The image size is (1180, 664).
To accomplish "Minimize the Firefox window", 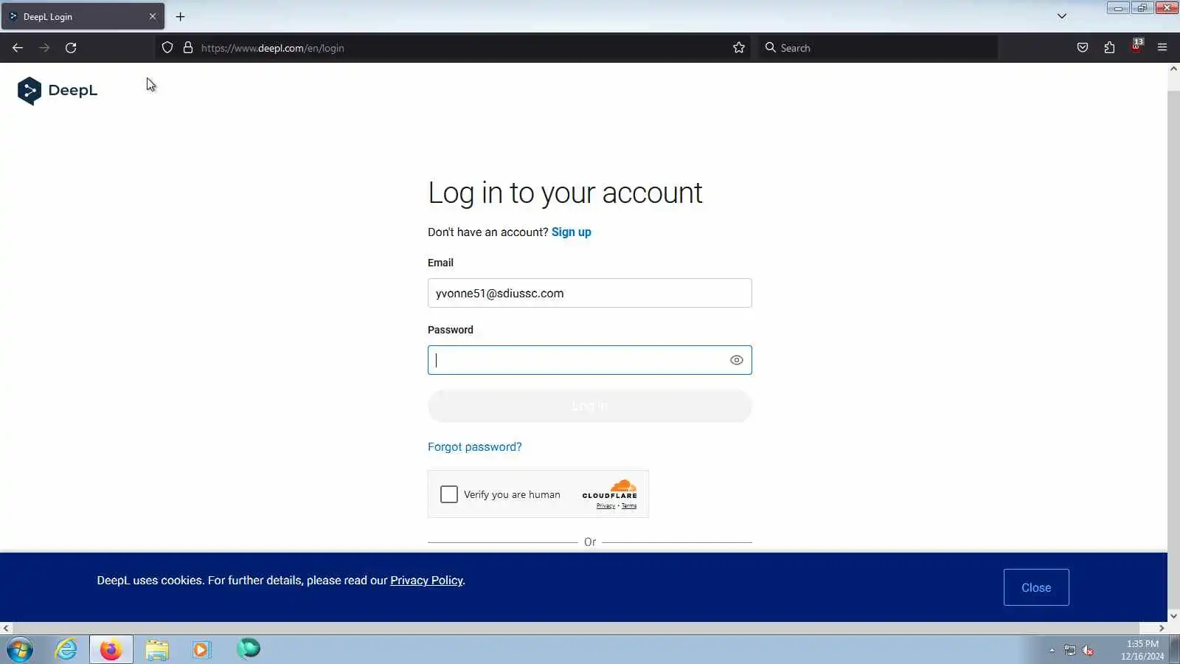I will [x=1118, y=8].
